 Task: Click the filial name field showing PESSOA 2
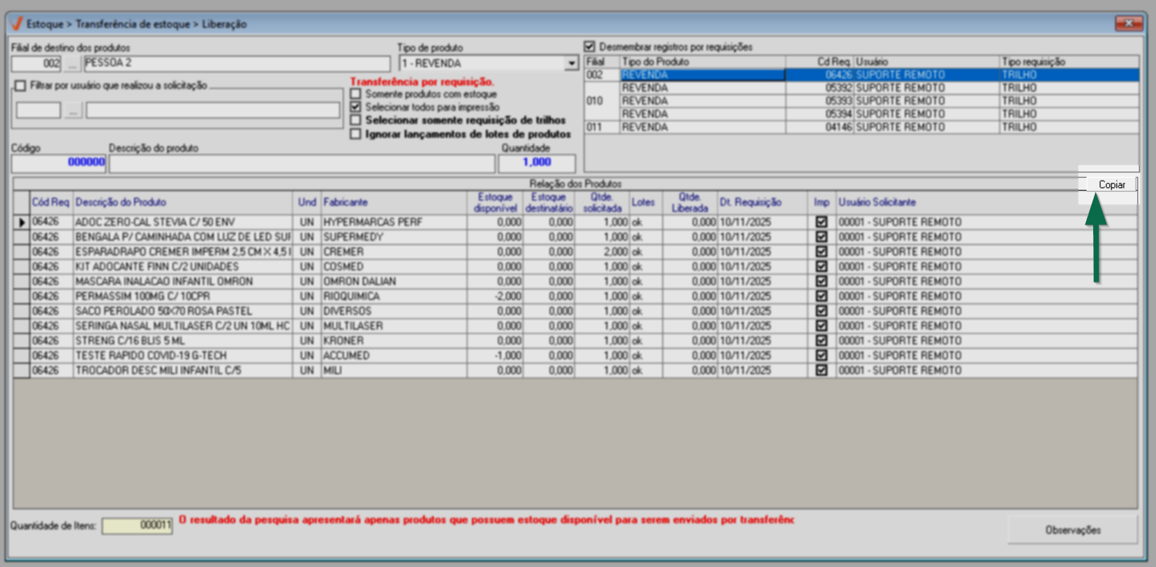pyautogui.click(x=237, y=63)
